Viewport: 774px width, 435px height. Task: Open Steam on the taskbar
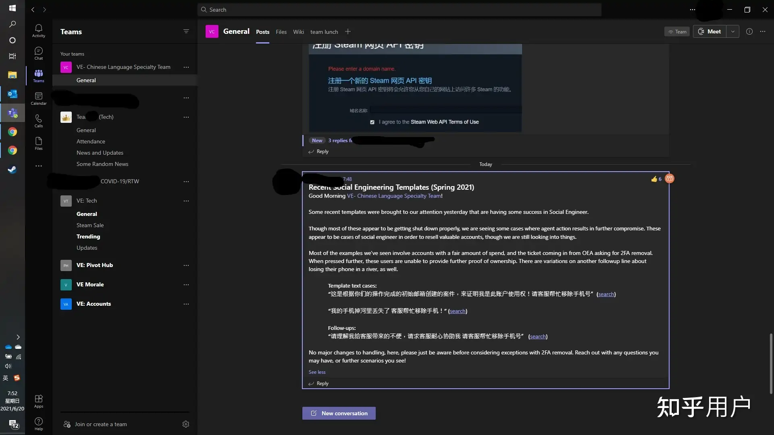tap(12, 170)
